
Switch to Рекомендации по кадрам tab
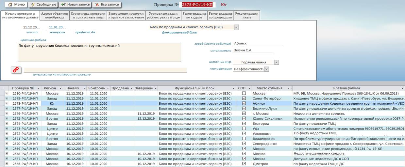coord(194,15)
